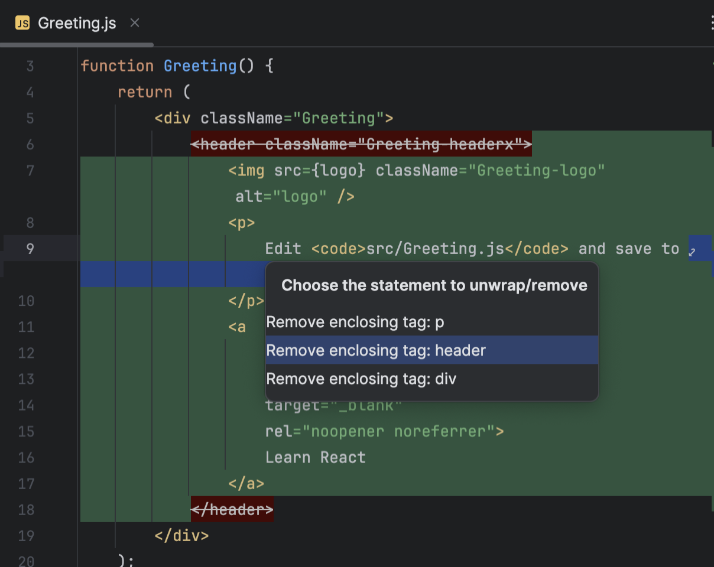Click the "Learn React" text in the code
This screenshot has width=714, height=567.
pos(316,457)
